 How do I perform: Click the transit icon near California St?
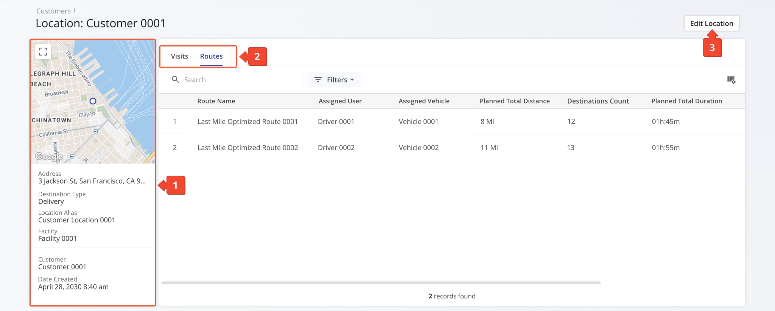(96, 132)
